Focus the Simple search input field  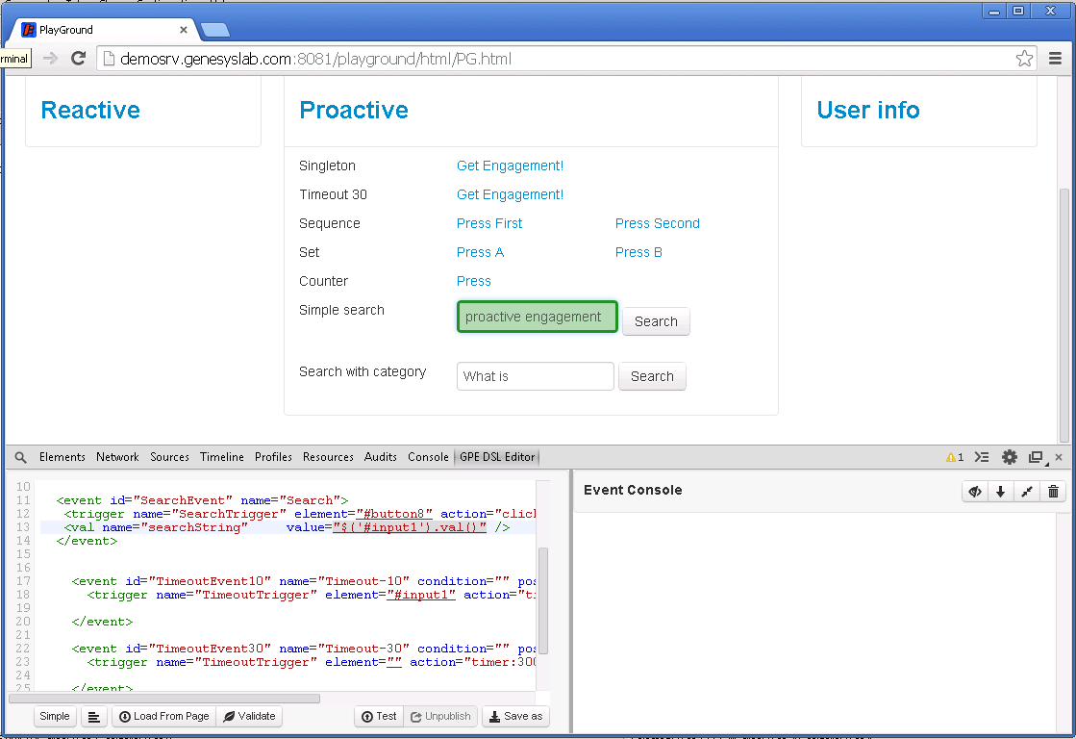pos(538,317)
